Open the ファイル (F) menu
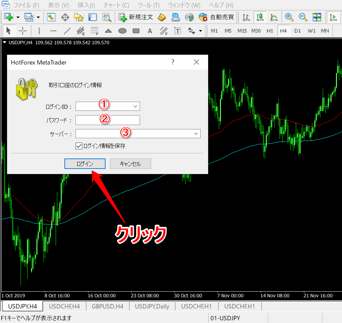 click(x=26, y=5)
